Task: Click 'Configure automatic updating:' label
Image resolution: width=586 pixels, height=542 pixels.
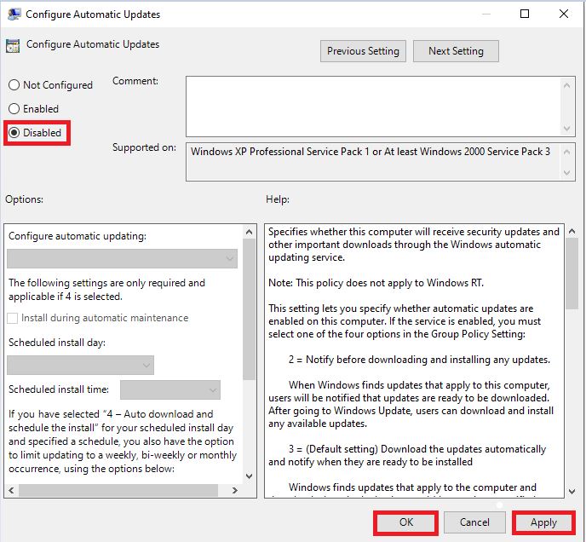Action: [x=78, y=236]
